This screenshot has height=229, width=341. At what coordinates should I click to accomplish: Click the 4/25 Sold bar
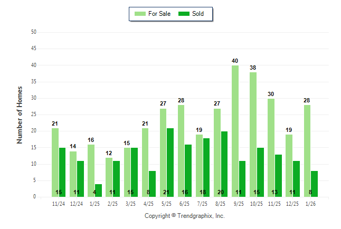152,184
